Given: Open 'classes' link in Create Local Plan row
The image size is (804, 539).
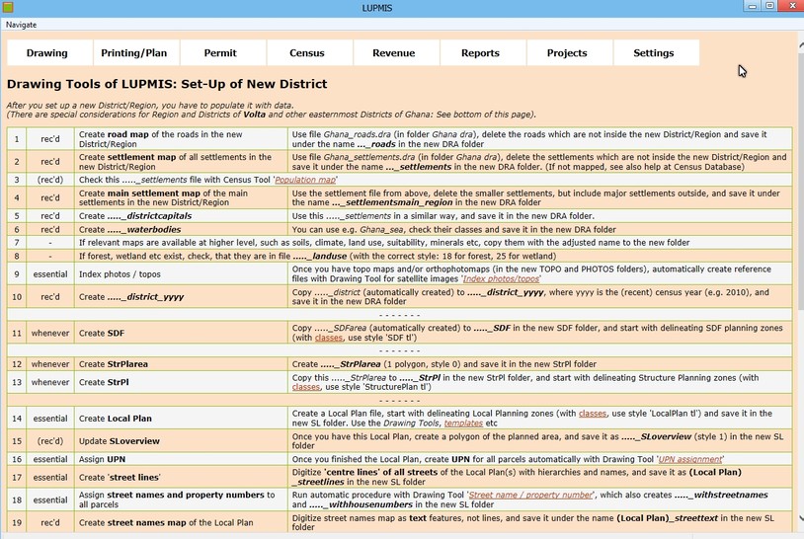Looking at the screenshot, I should 593,414.
